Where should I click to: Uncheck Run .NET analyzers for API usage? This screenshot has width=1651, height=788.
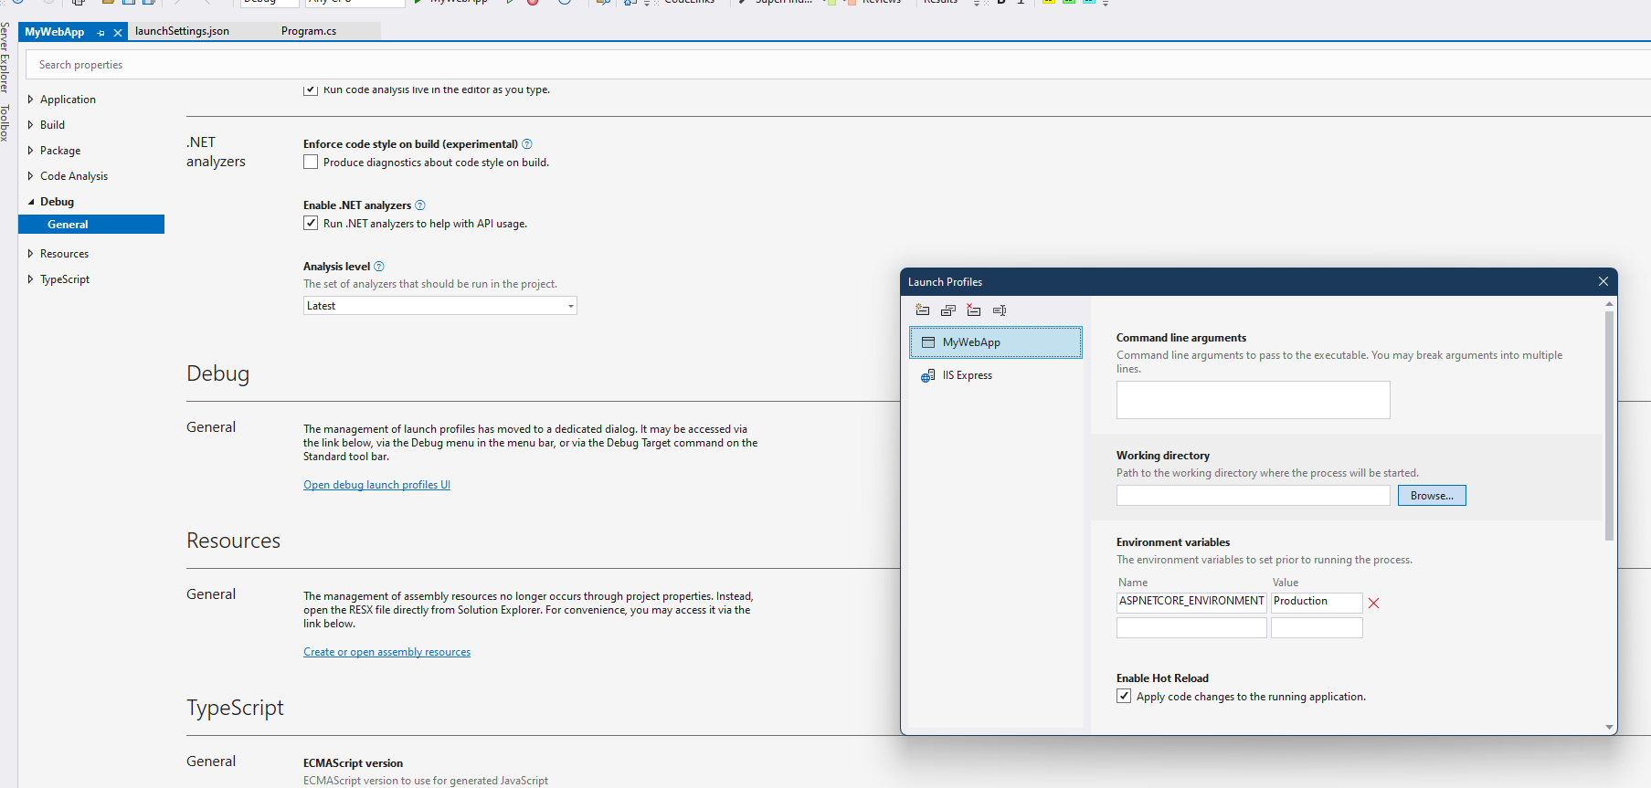[x=311, y=223]
